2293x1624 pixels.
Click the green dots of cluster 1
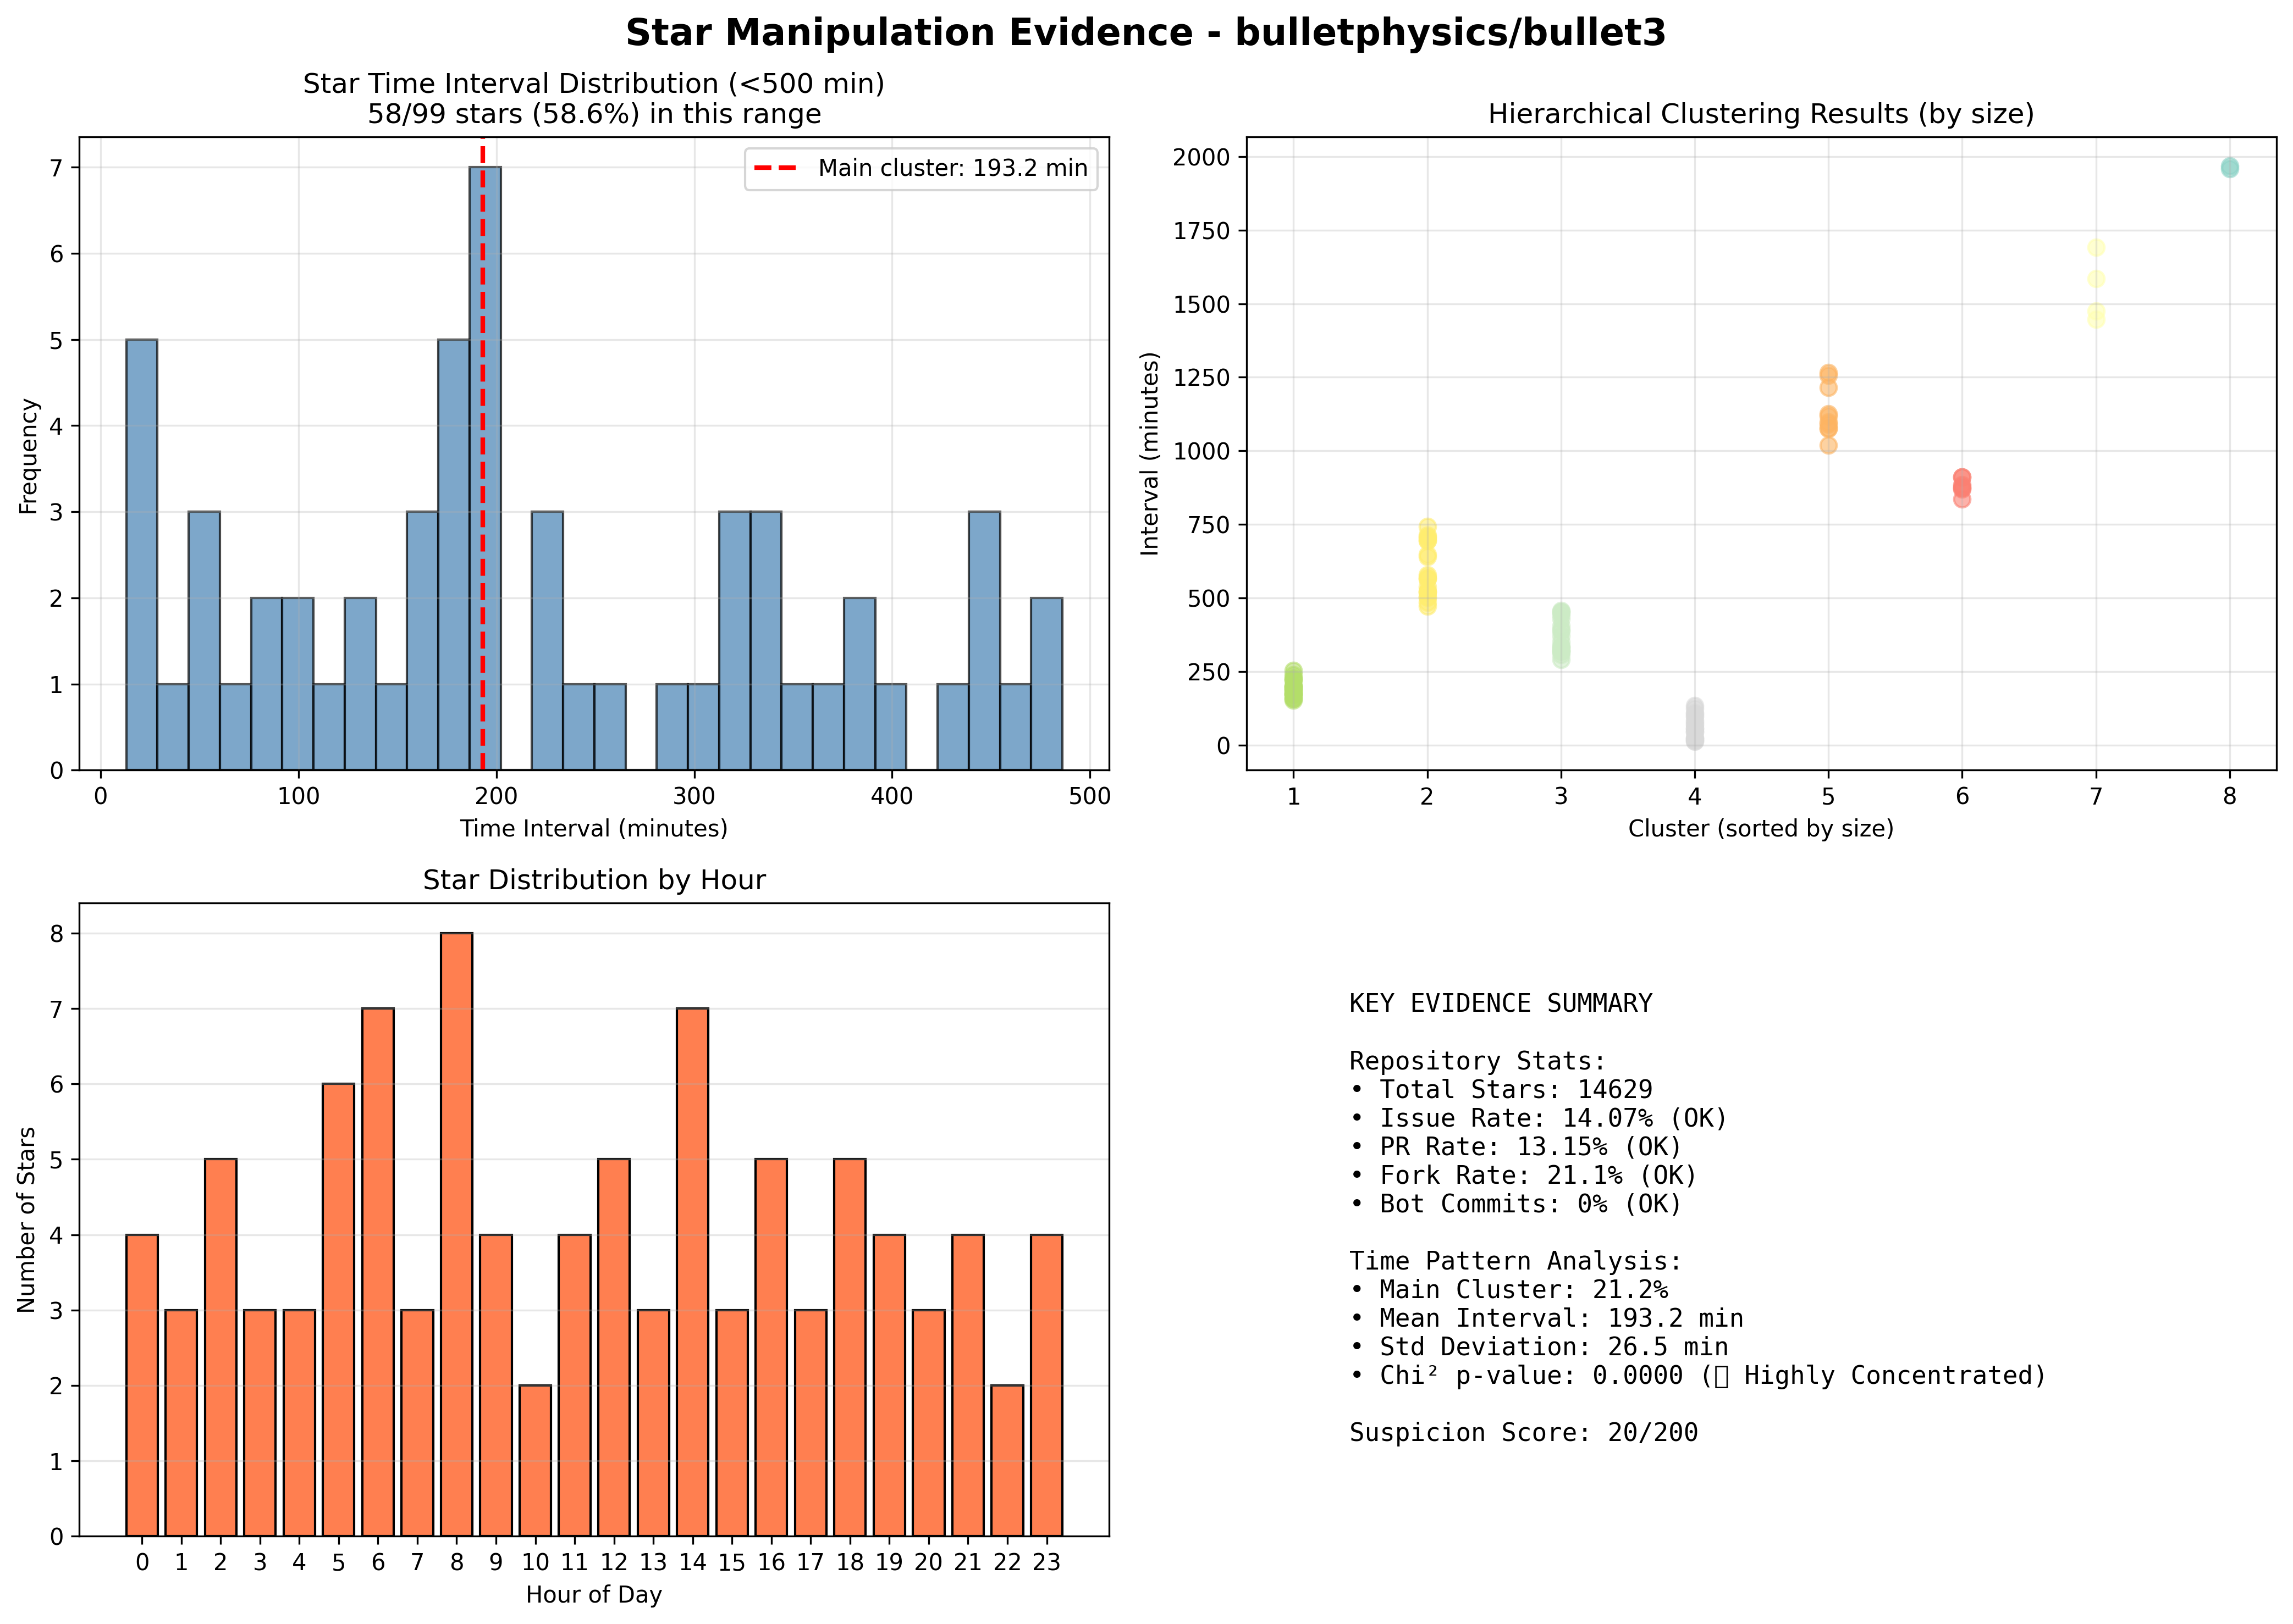click(1293, 686)
